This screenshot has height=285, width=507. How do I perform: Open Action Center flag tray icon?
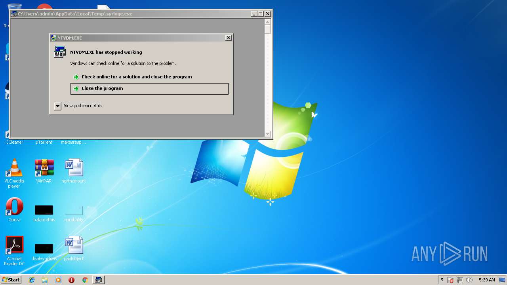tap(451, 280)
